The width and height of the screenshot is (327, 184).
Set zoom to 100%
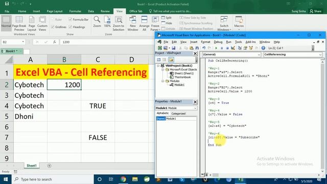click(x=107, y=21)
